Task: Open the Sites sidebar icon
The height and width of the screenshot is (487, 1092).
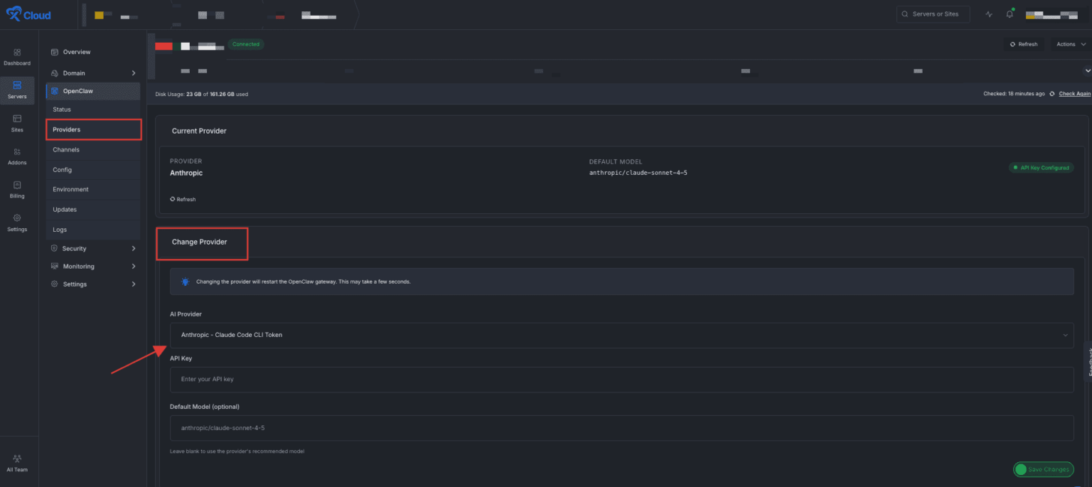Action: (x=16, y=119)
